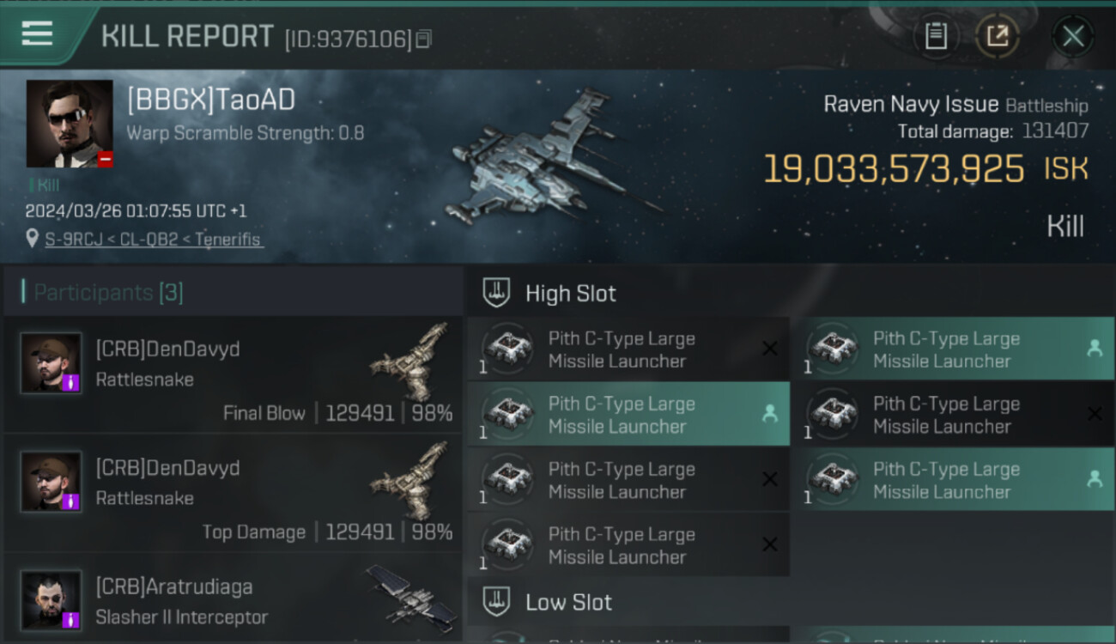The height and width of the screenshot is (644, 1116).
Task: Open the hamburger menu beside Kill Report
Action: (x=37, y=33)
